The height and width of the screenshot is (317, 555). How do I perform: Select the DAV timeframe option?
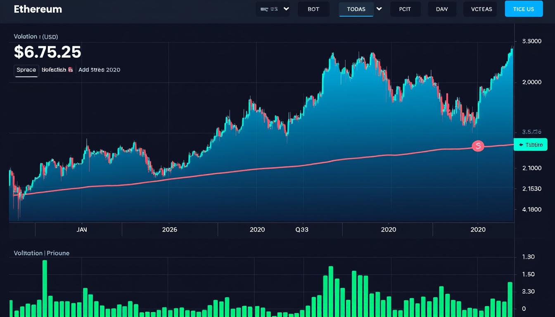coord(442,9)
